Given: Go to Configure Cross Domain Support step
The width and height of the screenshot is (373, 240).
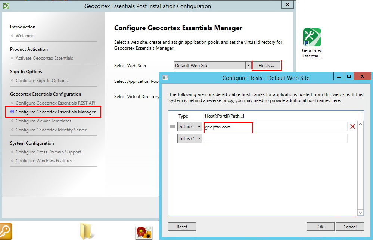Looking at the screenshot, I should (x=48, y=152).
